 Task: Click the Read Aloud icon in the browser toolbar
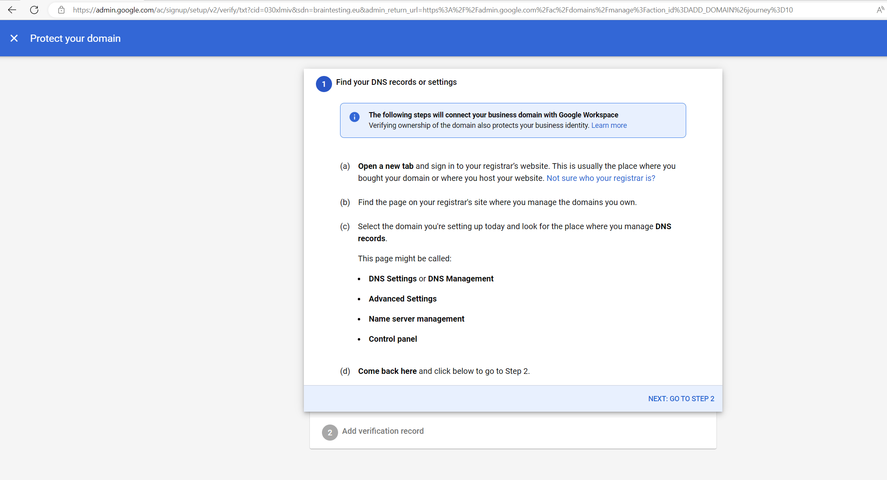(x=880, y=9)
